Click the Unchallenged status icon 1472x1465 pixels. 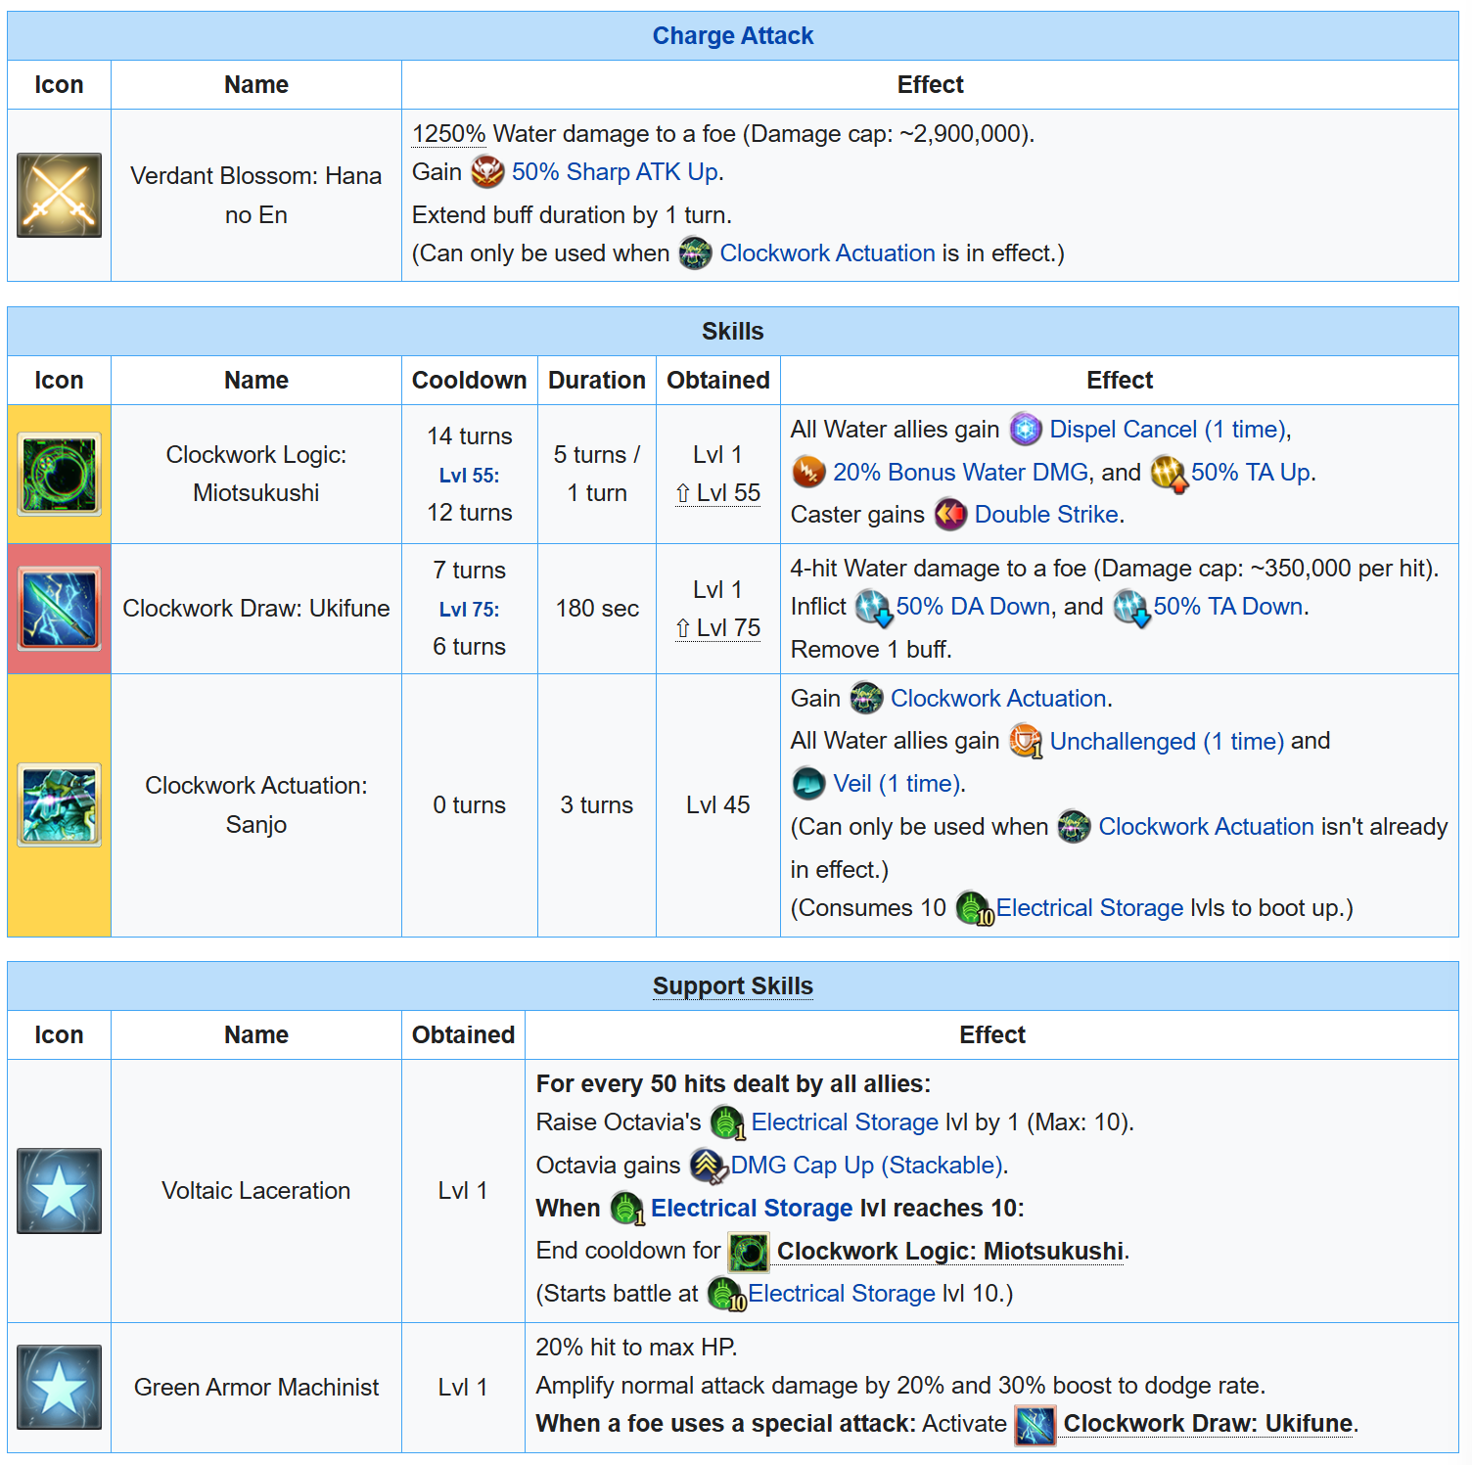coord(1026,742)
